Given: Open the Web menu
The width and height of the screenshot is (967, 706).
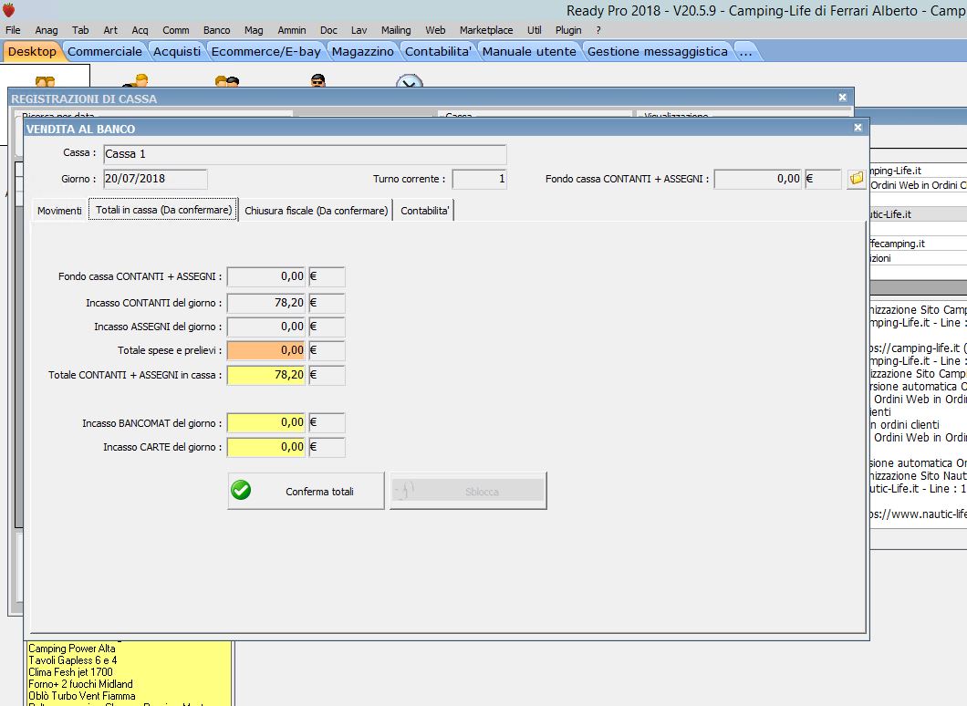Looking at the screenshot, I should click(x=435, y=30).
